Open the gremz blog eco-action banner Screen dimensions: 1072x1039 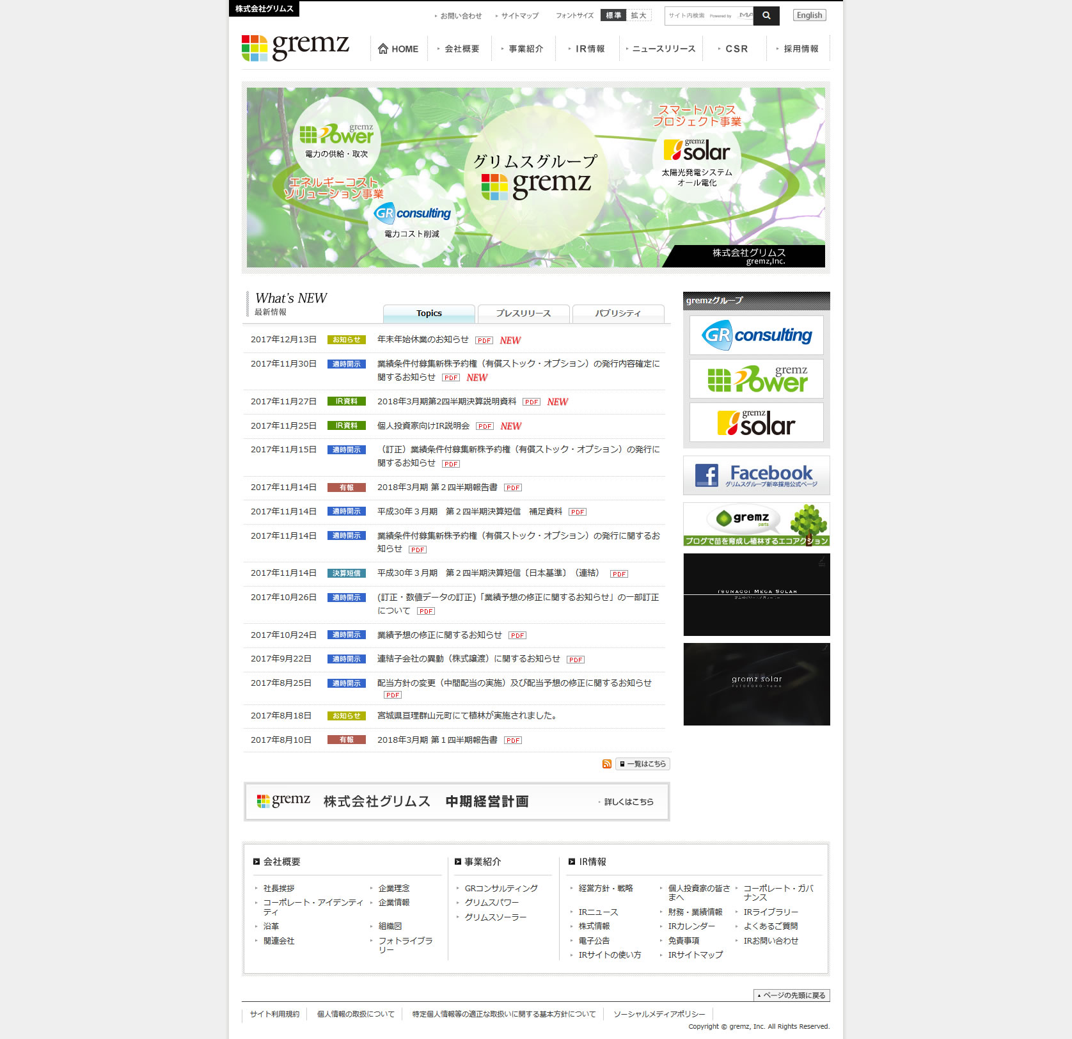(756, 524)
